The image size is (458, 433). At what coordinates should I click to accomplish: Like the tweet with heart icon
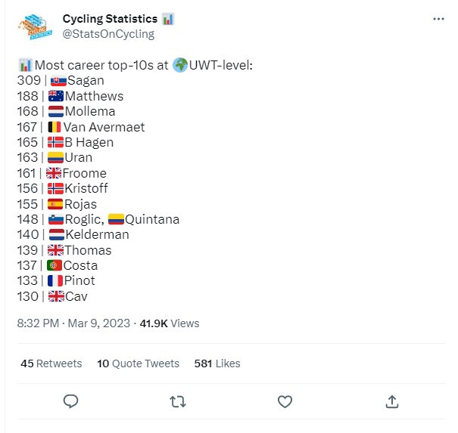[285, 401]
